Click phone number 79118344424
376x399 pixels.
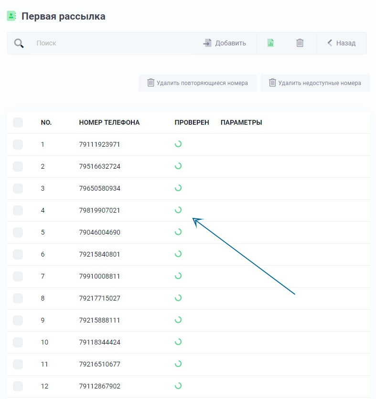pos(100,342)
